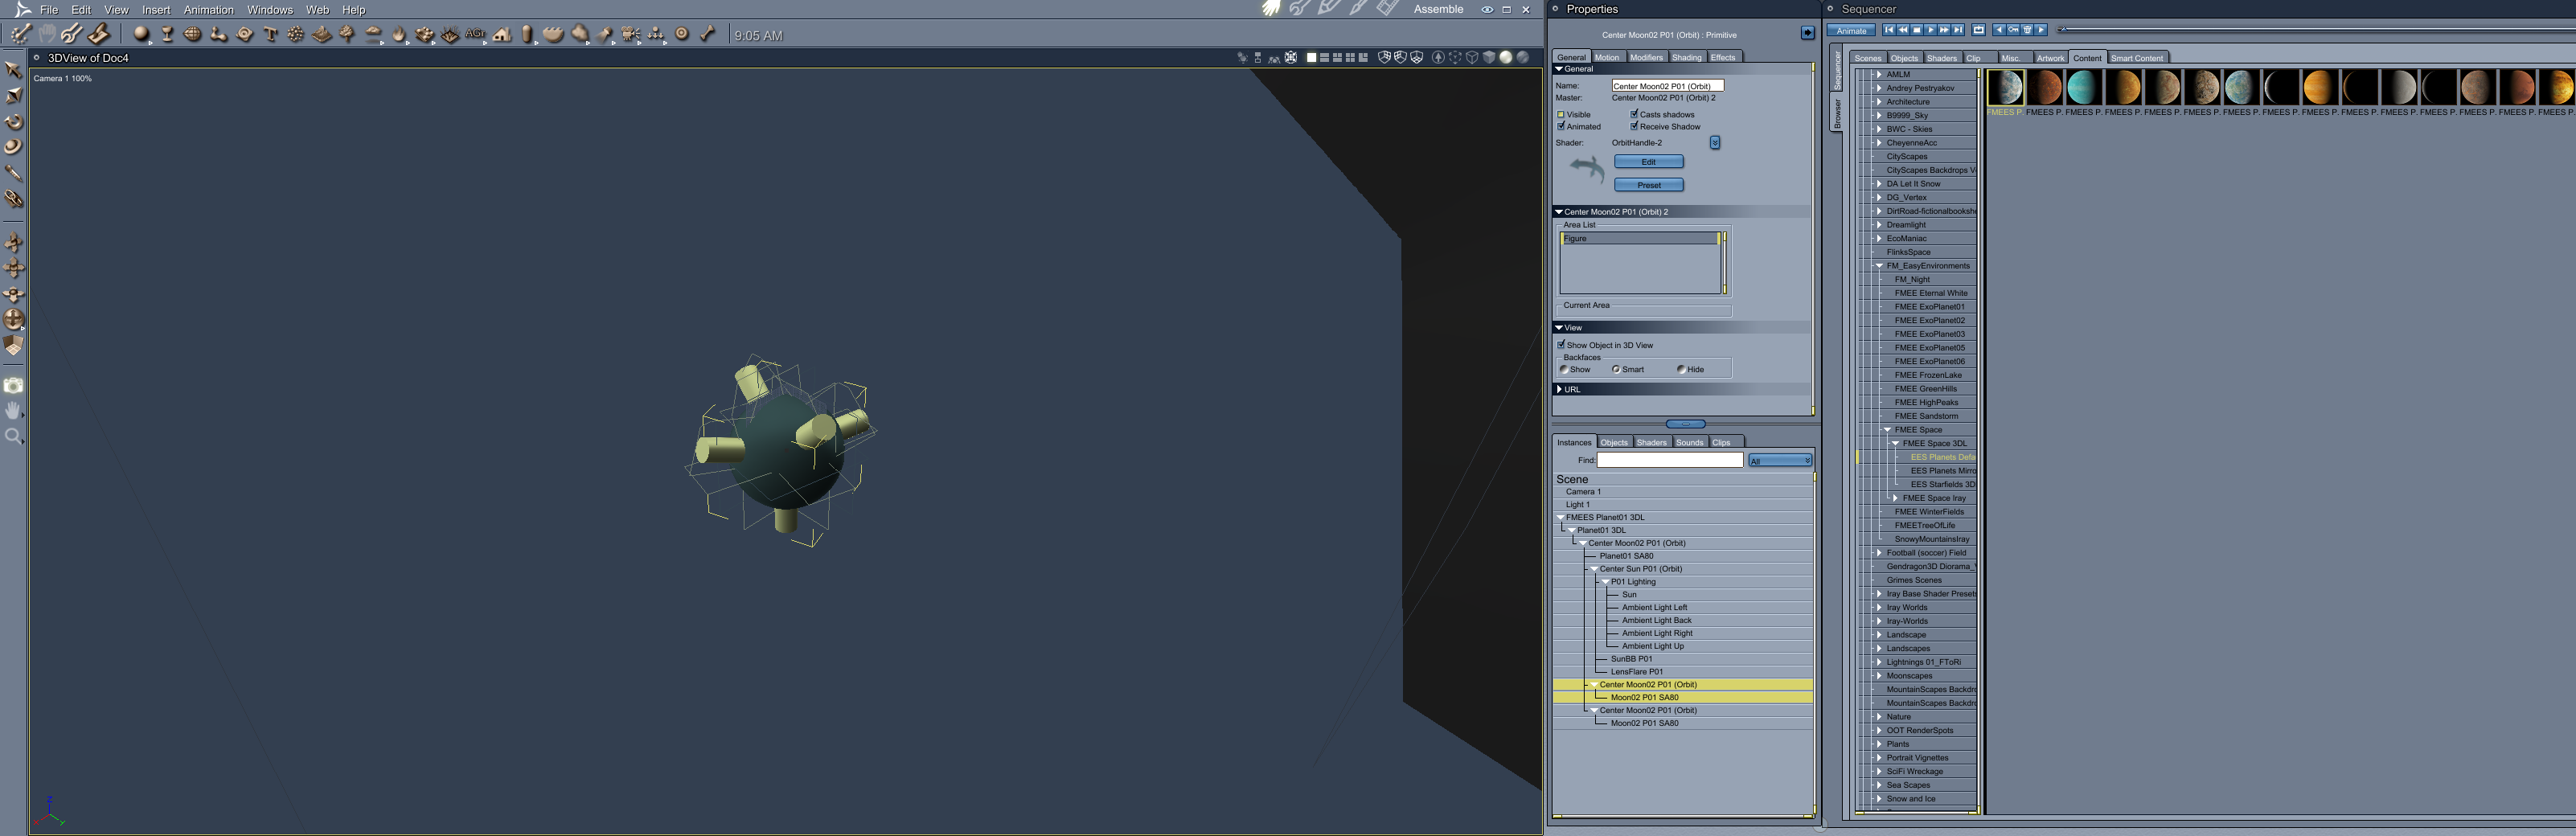Click the camera render icon in left toolbar

tap(14, 385)
